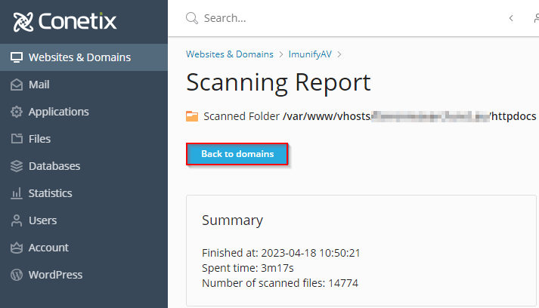The height and width of the screenshot is (308, 539).
Task: Click the Files folder icon in sidebar
Action: 16,139
